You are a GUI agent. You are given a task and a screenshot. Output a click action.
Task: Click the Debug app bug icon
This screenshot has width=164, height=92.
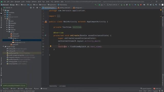pyautogui.click(x=130, y=5)
